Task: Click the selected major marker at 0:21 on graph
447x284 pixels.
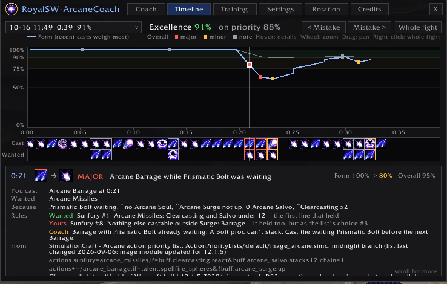Action: click(249, 65)
